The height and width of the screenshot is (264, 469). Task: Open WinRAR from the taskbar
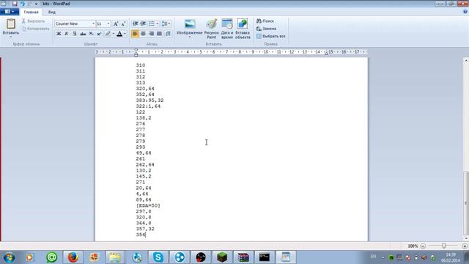[x=243, y=257]
